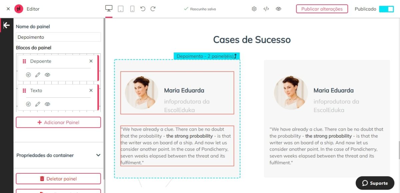400x193 pixels.
Task: Open style options for the Depoente block
Action: [x=28, y=75]
